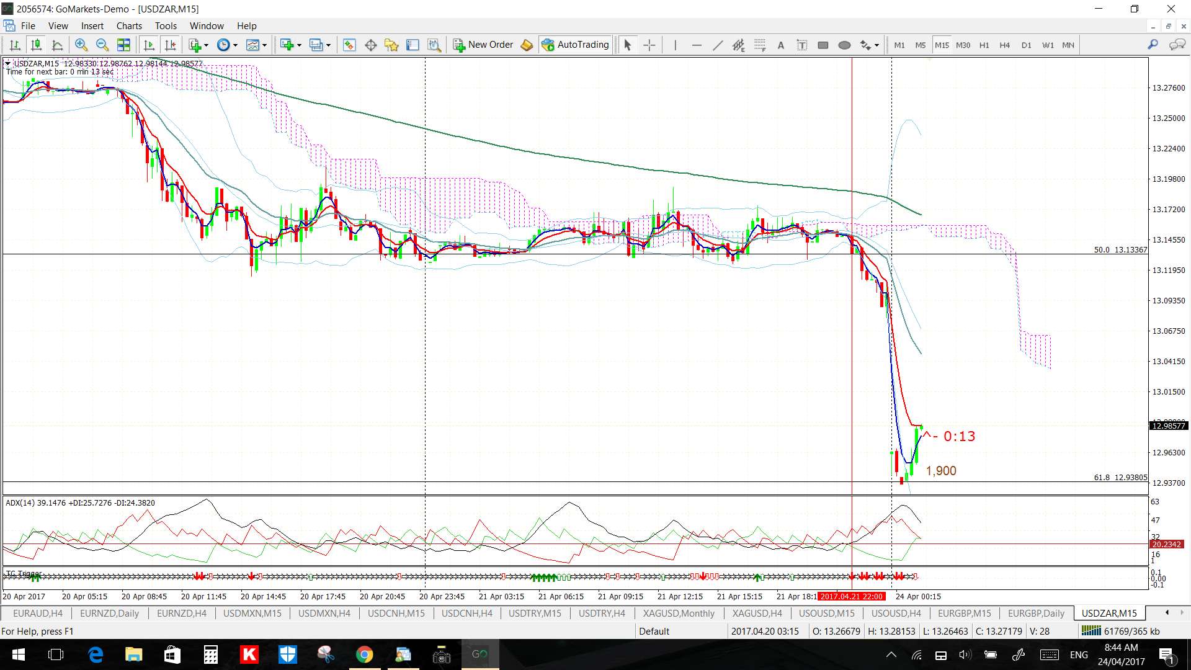Viewport: 1191px width, 670px height.
Task: Open Windows Start menu
Action: (18, 654)
